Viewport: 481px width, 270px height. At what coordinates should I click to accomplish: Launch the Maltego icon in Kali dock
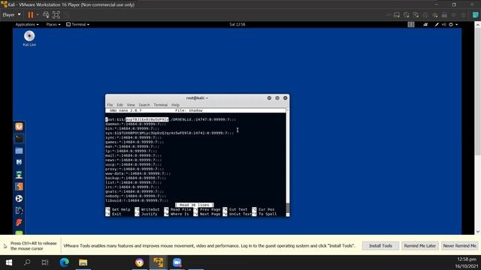click(x=19, y=210)
